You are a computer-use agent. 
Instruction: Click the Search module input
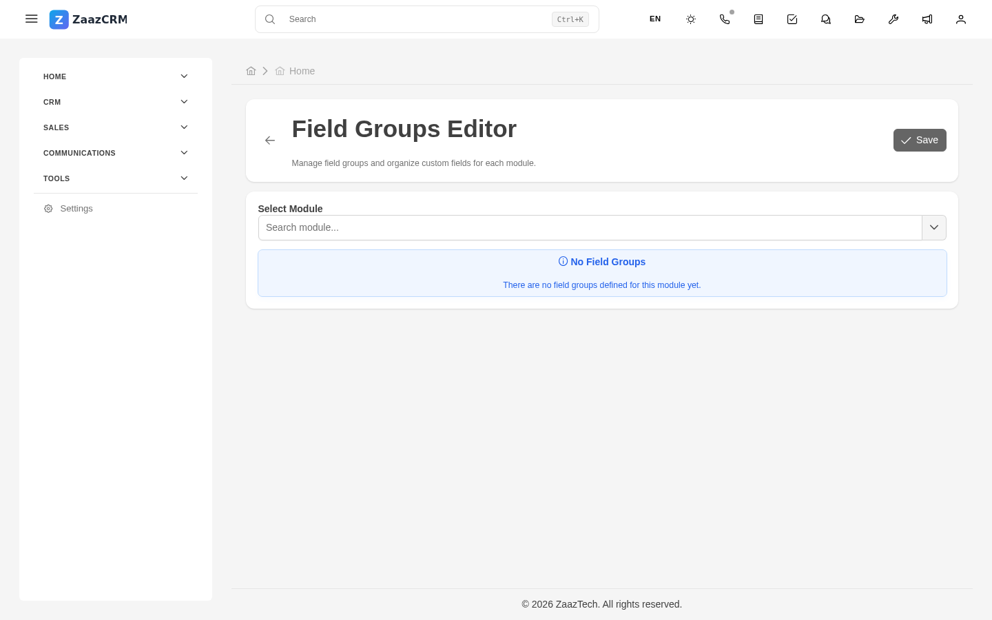(x=590, y=227)
